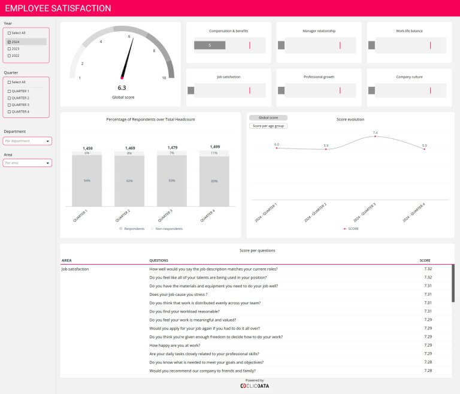460x394 pixels.
Task: Click the Score per questions table scrollbar
Action: 453,281
